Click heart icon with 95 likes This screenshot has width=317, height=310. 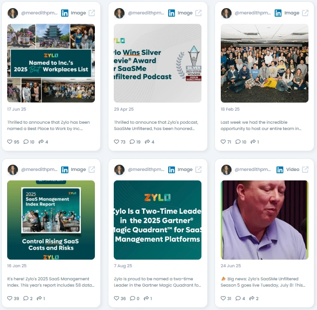click(x=10, y=142)
